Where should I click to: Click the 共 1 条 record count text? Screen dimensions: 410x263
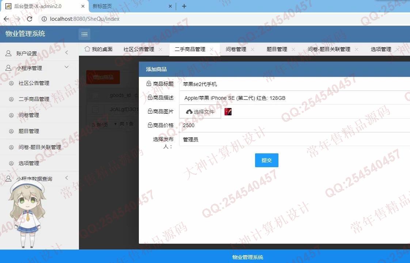click(x=126, y=124)
